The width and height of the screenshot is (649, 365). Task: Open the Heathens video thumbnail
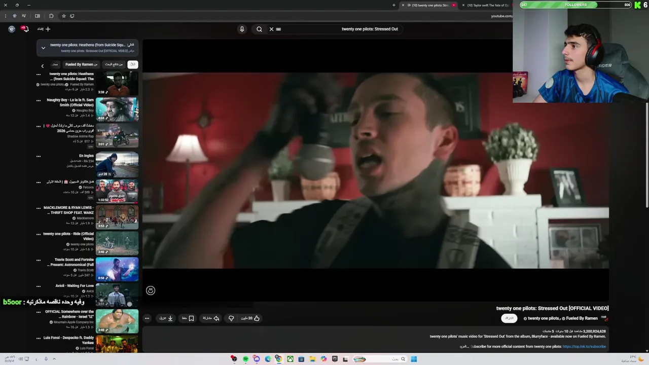(117, 83)
